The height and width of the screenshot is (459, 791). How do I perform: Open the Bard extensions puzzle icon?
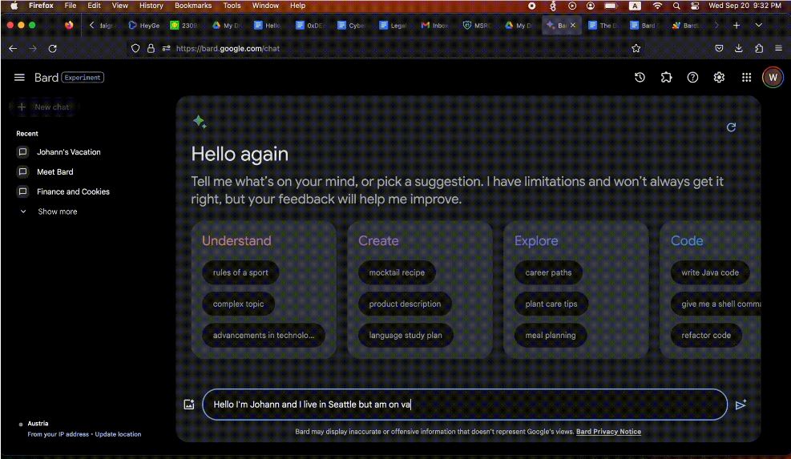point(667,77)
